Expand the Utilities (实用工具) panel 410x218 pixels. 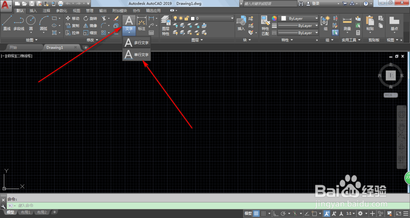[351, 40]
